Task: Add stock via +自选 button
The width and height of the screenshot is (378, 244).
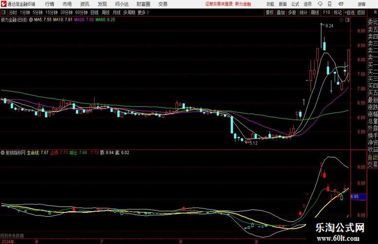Action: click(349, 12)
